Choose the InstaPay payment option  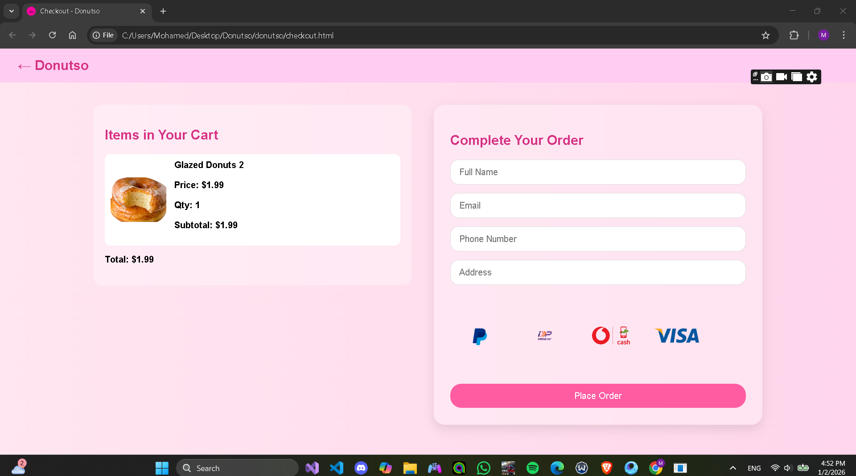[544, 336]
